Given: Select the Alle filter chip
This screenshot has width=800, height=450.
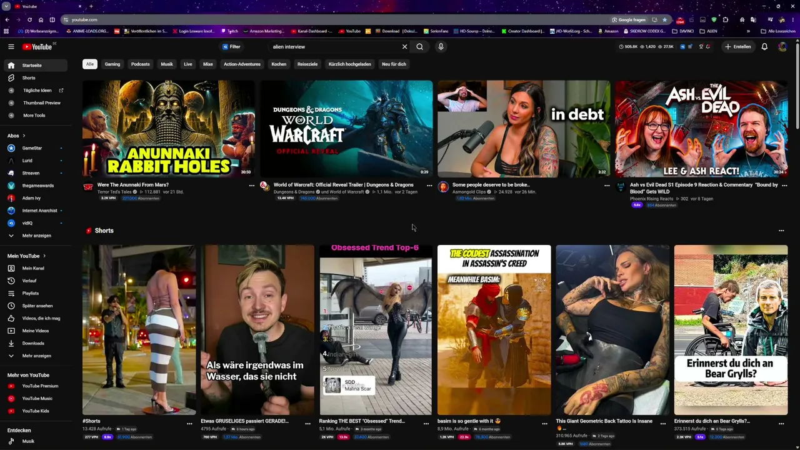Looking at the screenshot, I should [x=90, y=64].
